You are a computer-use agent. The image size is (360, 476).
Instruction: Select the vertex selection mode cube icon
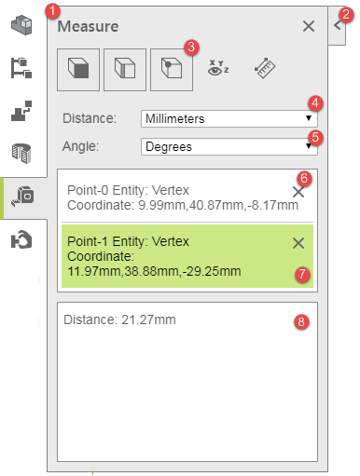[172, 69]
